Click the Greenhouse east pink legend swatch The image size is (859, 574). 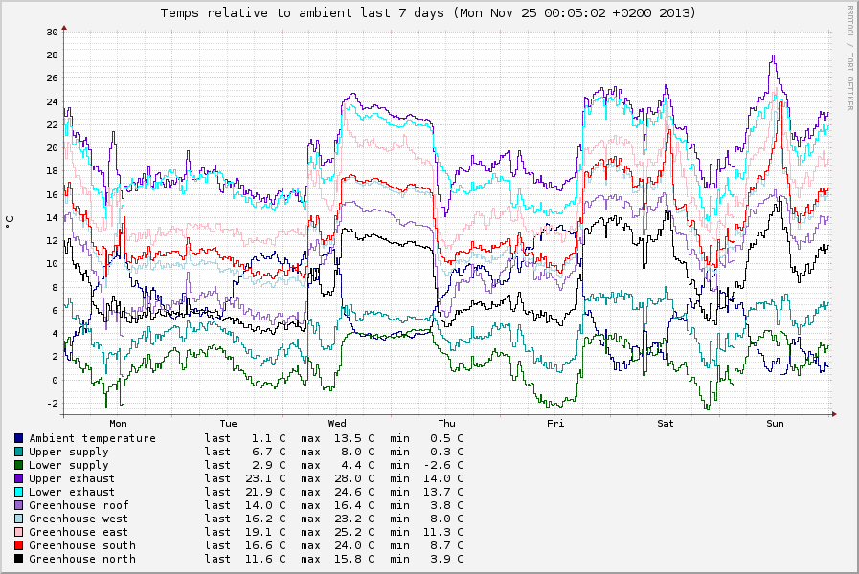[x=18, y=533]
